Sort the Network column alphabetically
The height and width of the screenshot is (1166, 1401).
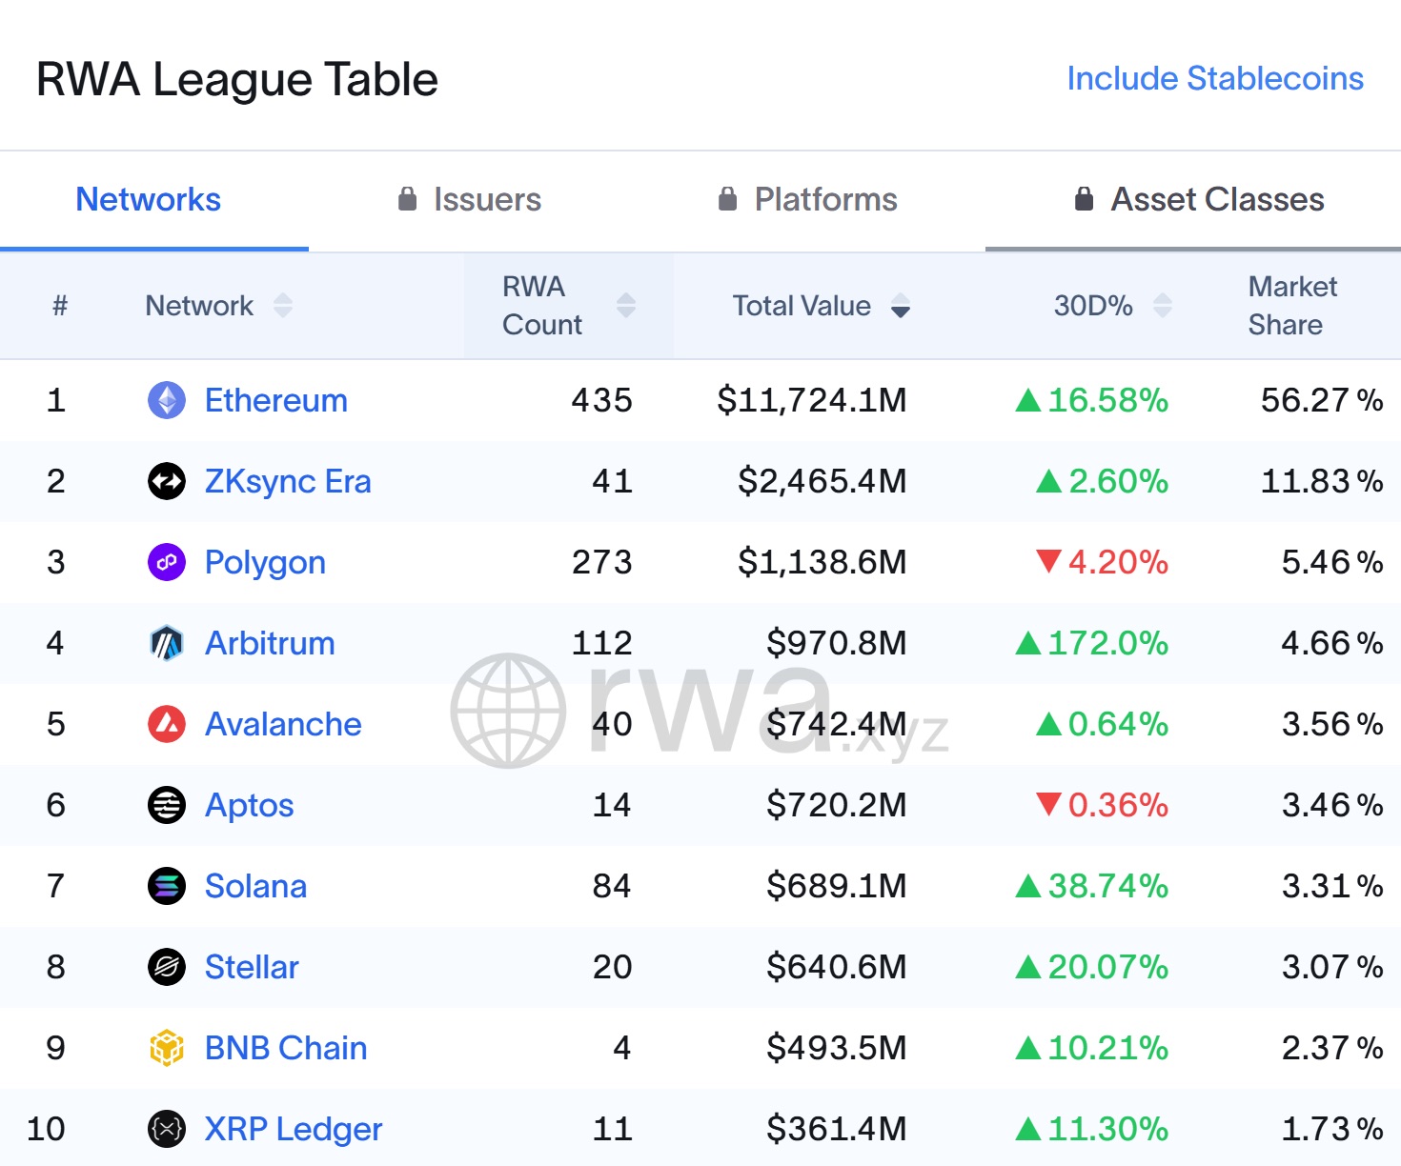coord(282,305)
